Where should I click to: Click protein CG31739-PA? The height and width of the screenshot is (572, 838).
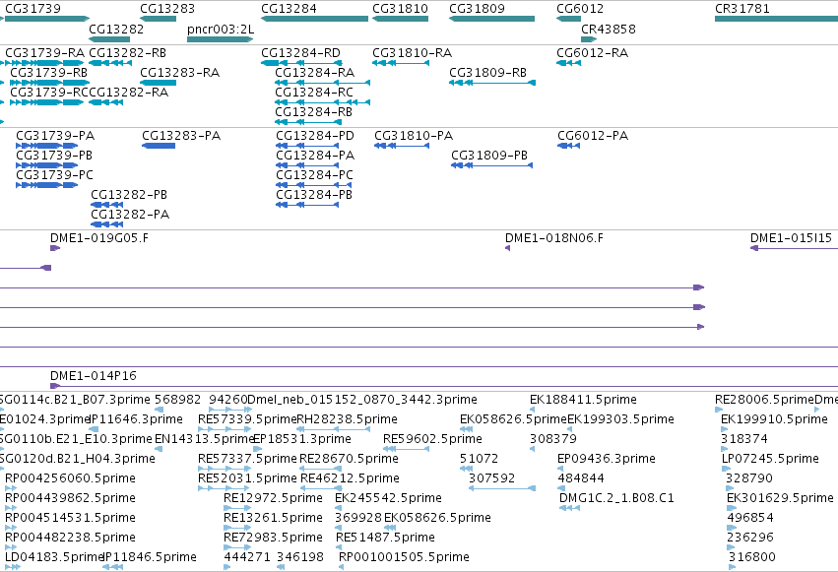click(47, 146)
